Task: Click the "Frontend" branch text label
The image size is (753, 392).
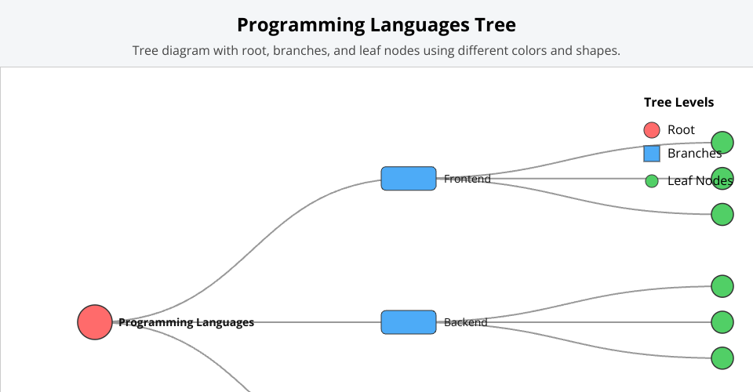Action: pyautogui.click(x=467, y=179)
